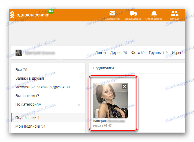
Task: Open the Оповещения bell icon
Action: coord(154,14)
